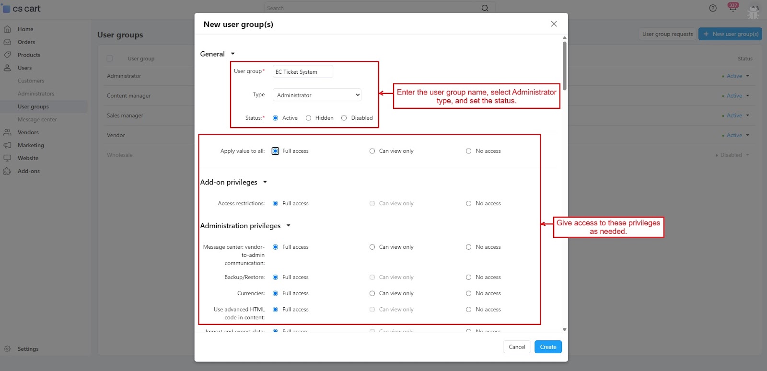This screenshot has width=767, height=371.
Task: Click the Vendors people icon
Action: [7, 132]
